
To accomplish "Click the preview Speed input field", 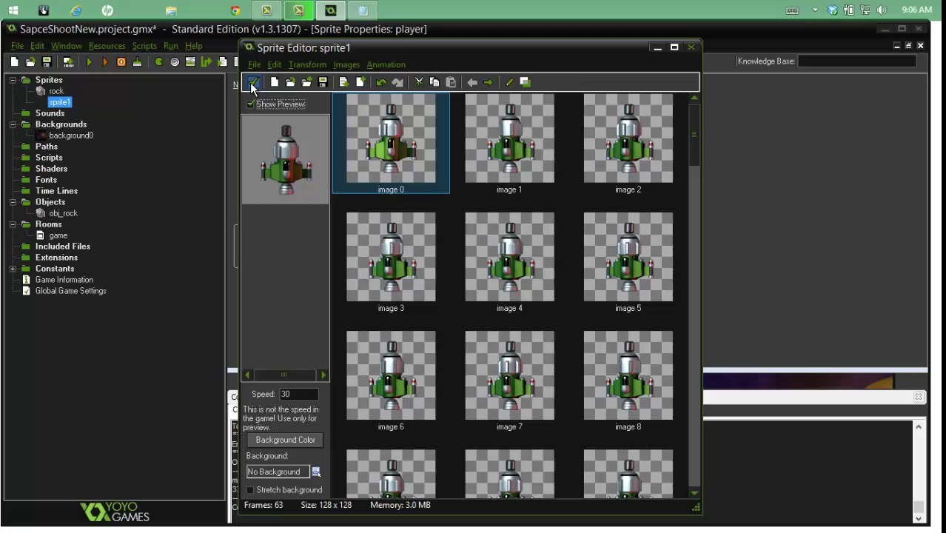I will click(299, 395).
